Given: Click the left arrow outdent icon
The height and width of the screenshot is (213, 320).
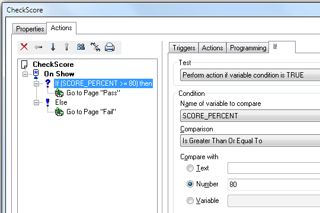Looking at the screenshot, I should [38, 47].
